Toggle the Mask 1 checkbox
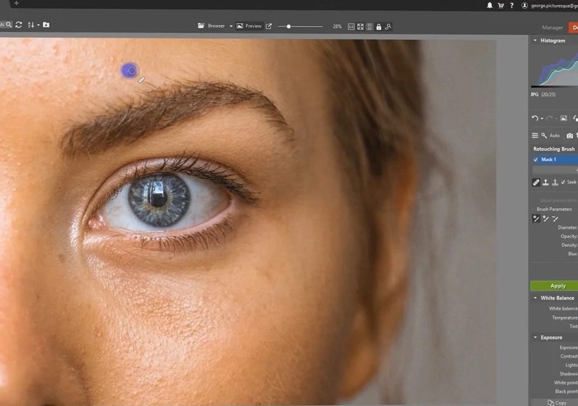The width and height of the screenshot is (578, 406). click(x=536, y=159)
